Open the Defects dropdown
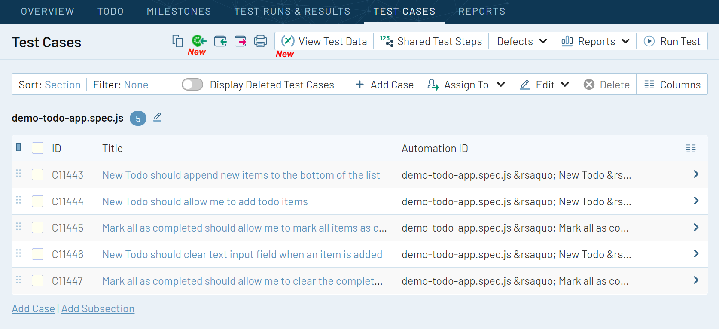 coord(521,42)
